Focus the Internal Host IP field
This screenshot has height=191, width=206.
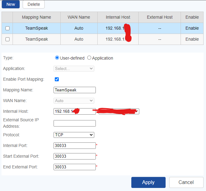(x=75, y=111)
